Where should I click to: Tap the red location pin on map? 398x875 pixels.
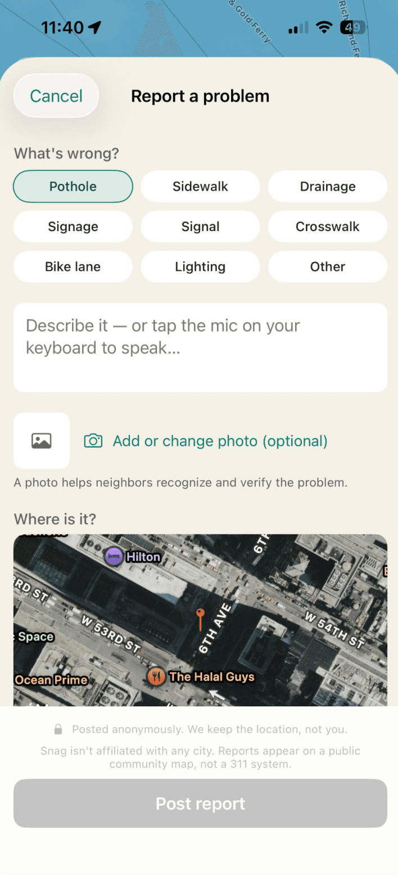(x=200, y=620)
